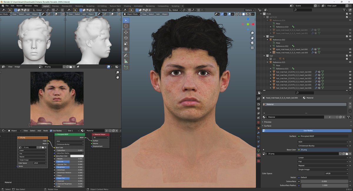Viewport: 353px width, 191px height.
Task: Open the Render properties tab
Action: (259, 104)
